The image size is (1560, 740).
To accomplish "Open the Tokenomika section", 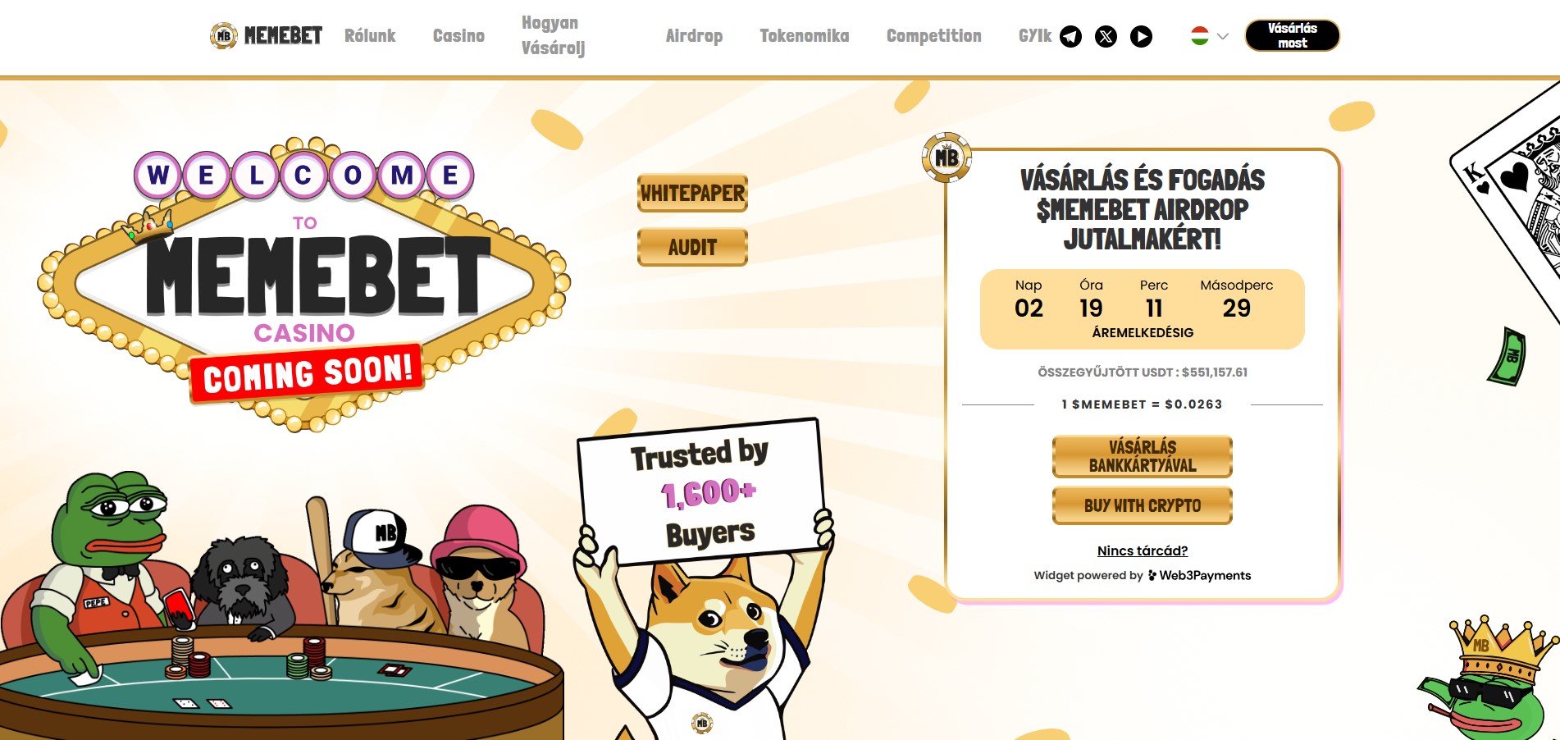I will 804,35.
